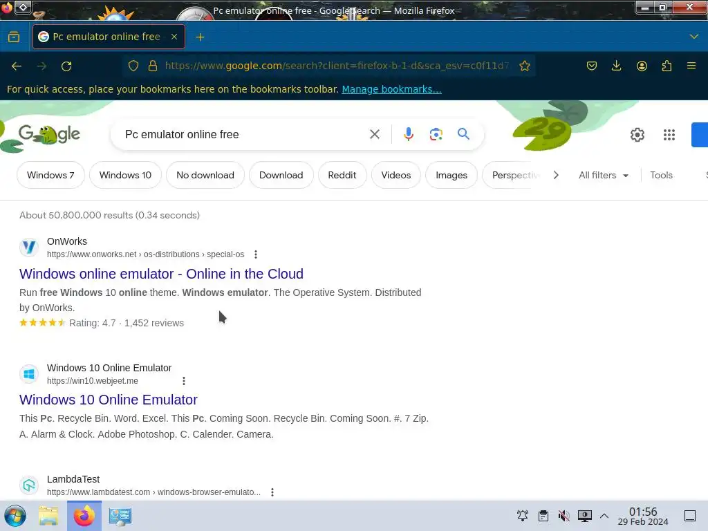Open win10.webjeet.me result options dots
The height and width of the screenshot is (531, 708).
click(x=184, y=381)
